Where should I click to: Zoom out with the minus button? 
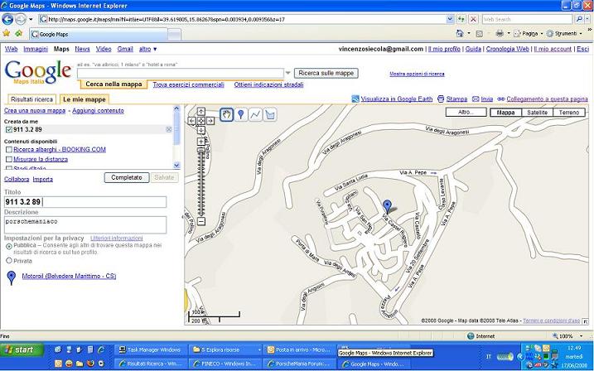coord(201,221)
